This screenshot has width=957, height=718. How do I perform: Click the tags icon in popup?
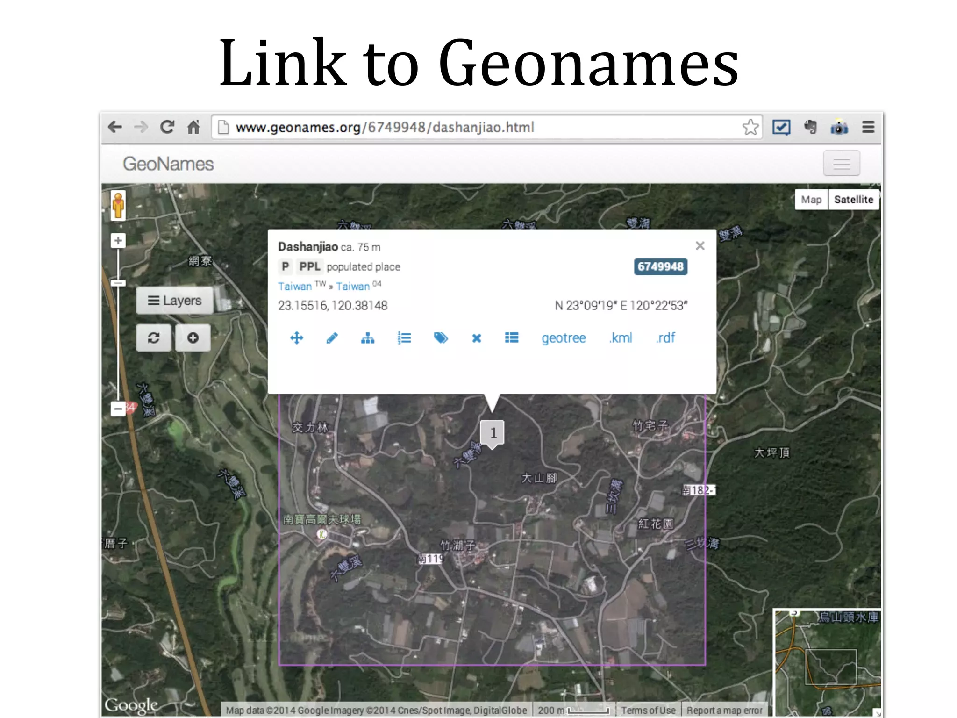click(441, 338)
